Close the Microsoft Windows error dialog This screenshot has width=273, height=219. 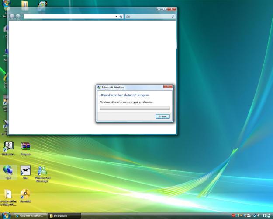click(168, 87)
